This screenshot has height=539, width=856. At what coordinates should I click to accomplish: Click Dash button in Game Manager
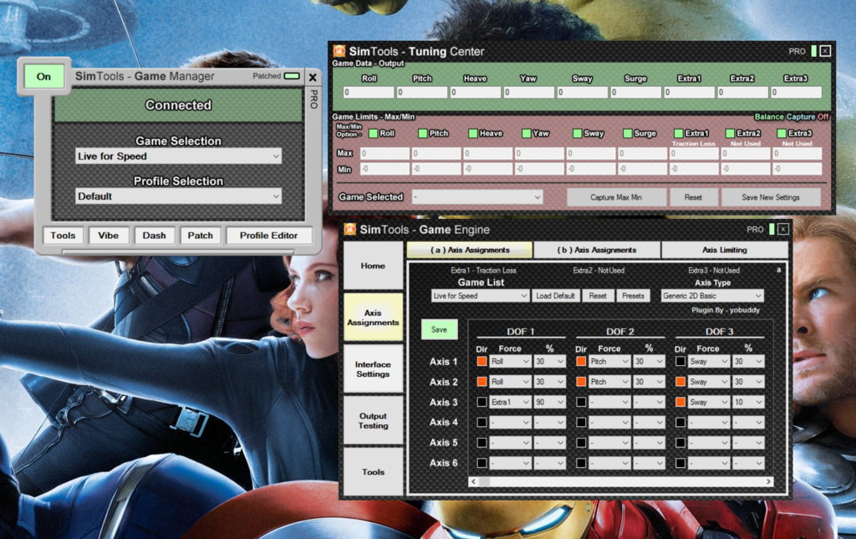[154, 236]
